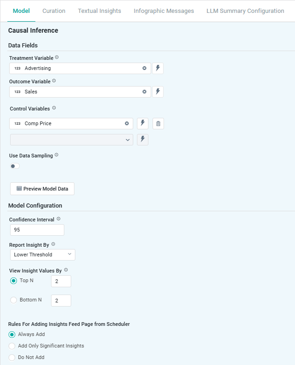Click the Preview Model Data button
295x365 pixels.
(42, 189)
